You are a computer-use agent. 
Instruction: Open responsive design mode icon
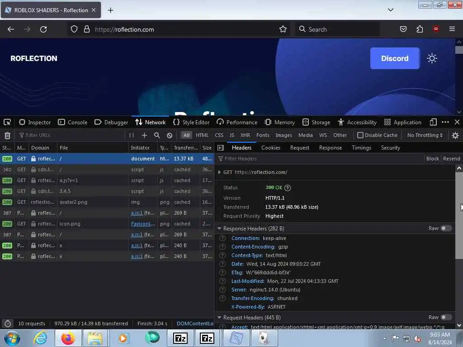click(x=433, y=122)
